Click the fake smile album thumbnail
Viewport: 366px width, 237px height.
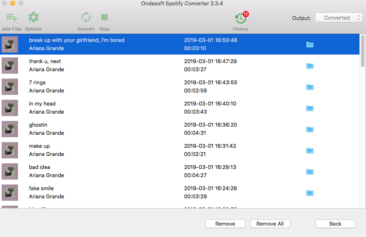tap(10, 193)
